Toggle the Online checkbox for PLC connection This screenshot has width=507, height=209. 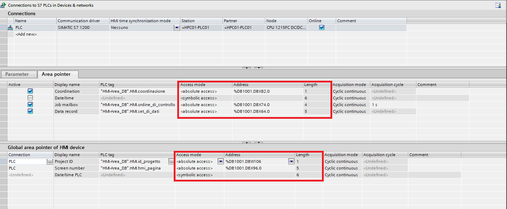click(x=322, y=27)
